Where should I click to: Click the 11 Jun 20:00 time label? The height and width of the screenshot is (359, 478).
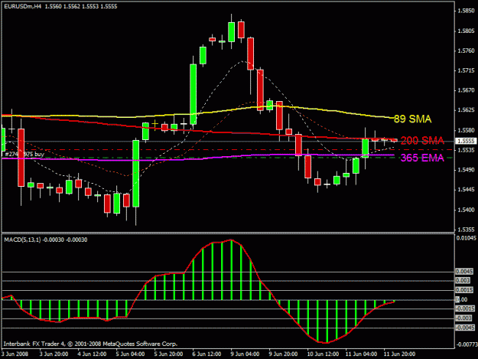pos(399,354)
